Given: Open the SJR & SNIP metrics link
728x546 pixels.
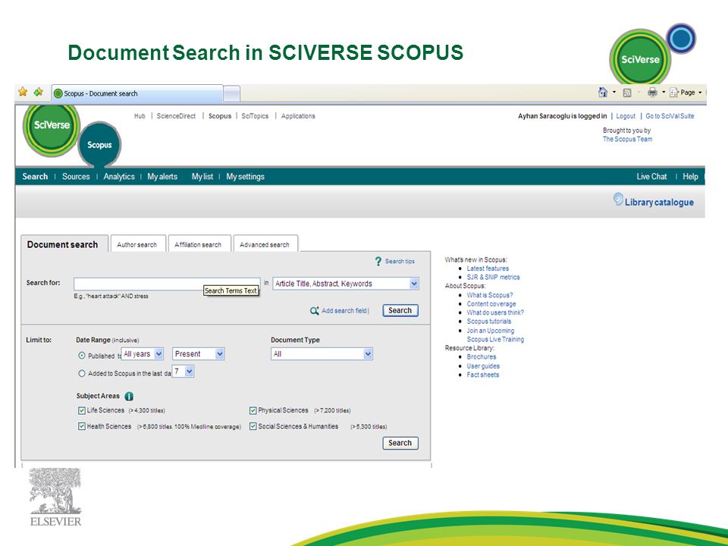Looking at the screenshot, I should click(x=493, y=278).
